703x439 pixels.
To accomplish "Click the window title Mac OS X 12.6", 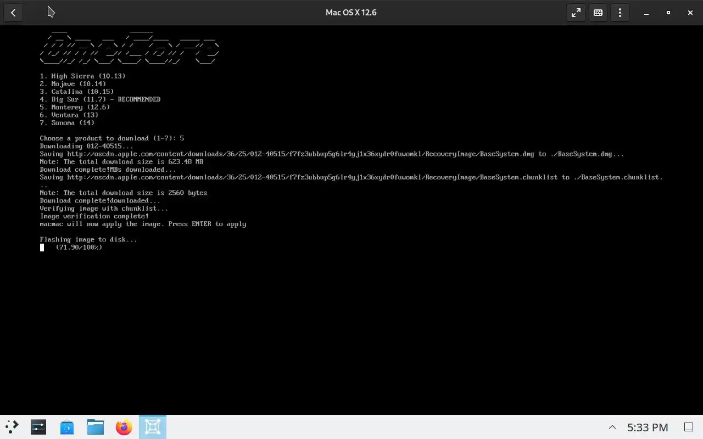I will tap(351, 12).
